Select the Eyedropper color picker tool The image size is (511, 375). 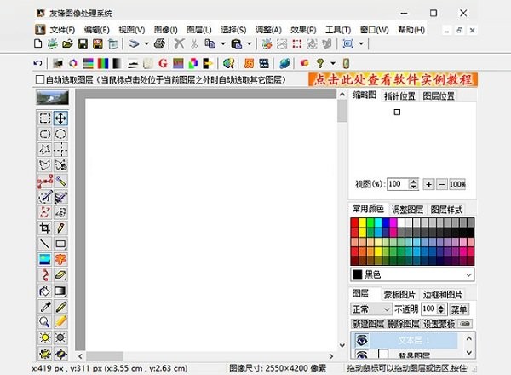pos(44,307)
